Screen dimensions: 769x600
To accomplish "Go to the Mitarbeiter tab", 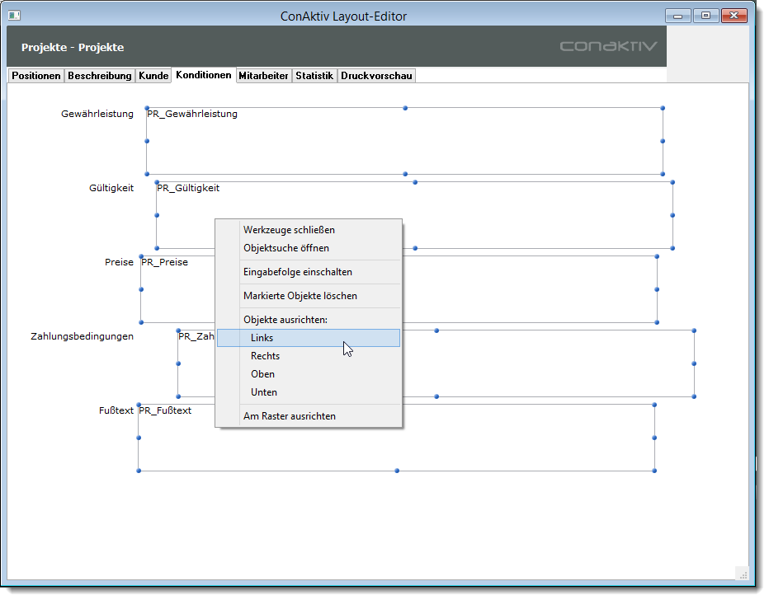I will pos(263,76).
